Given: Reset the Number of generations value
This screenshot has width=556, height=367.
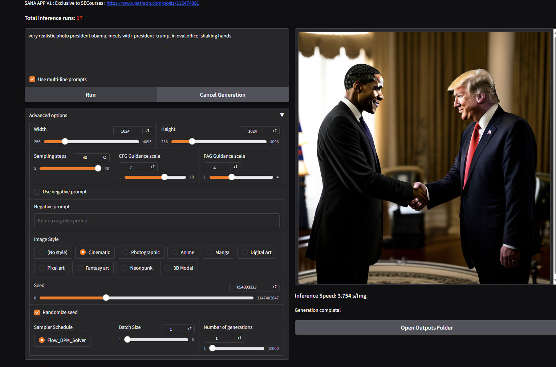Looking at the screenshot, I should click(x=240, y=338).
